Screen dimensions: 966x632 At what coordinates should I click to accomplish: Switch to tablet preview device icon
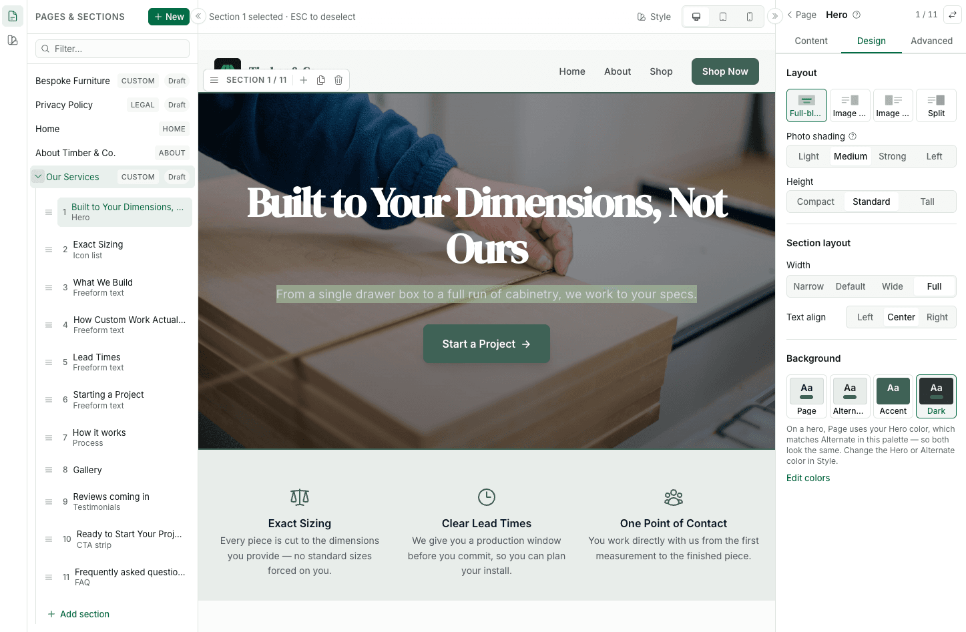[x=723, y=17]
